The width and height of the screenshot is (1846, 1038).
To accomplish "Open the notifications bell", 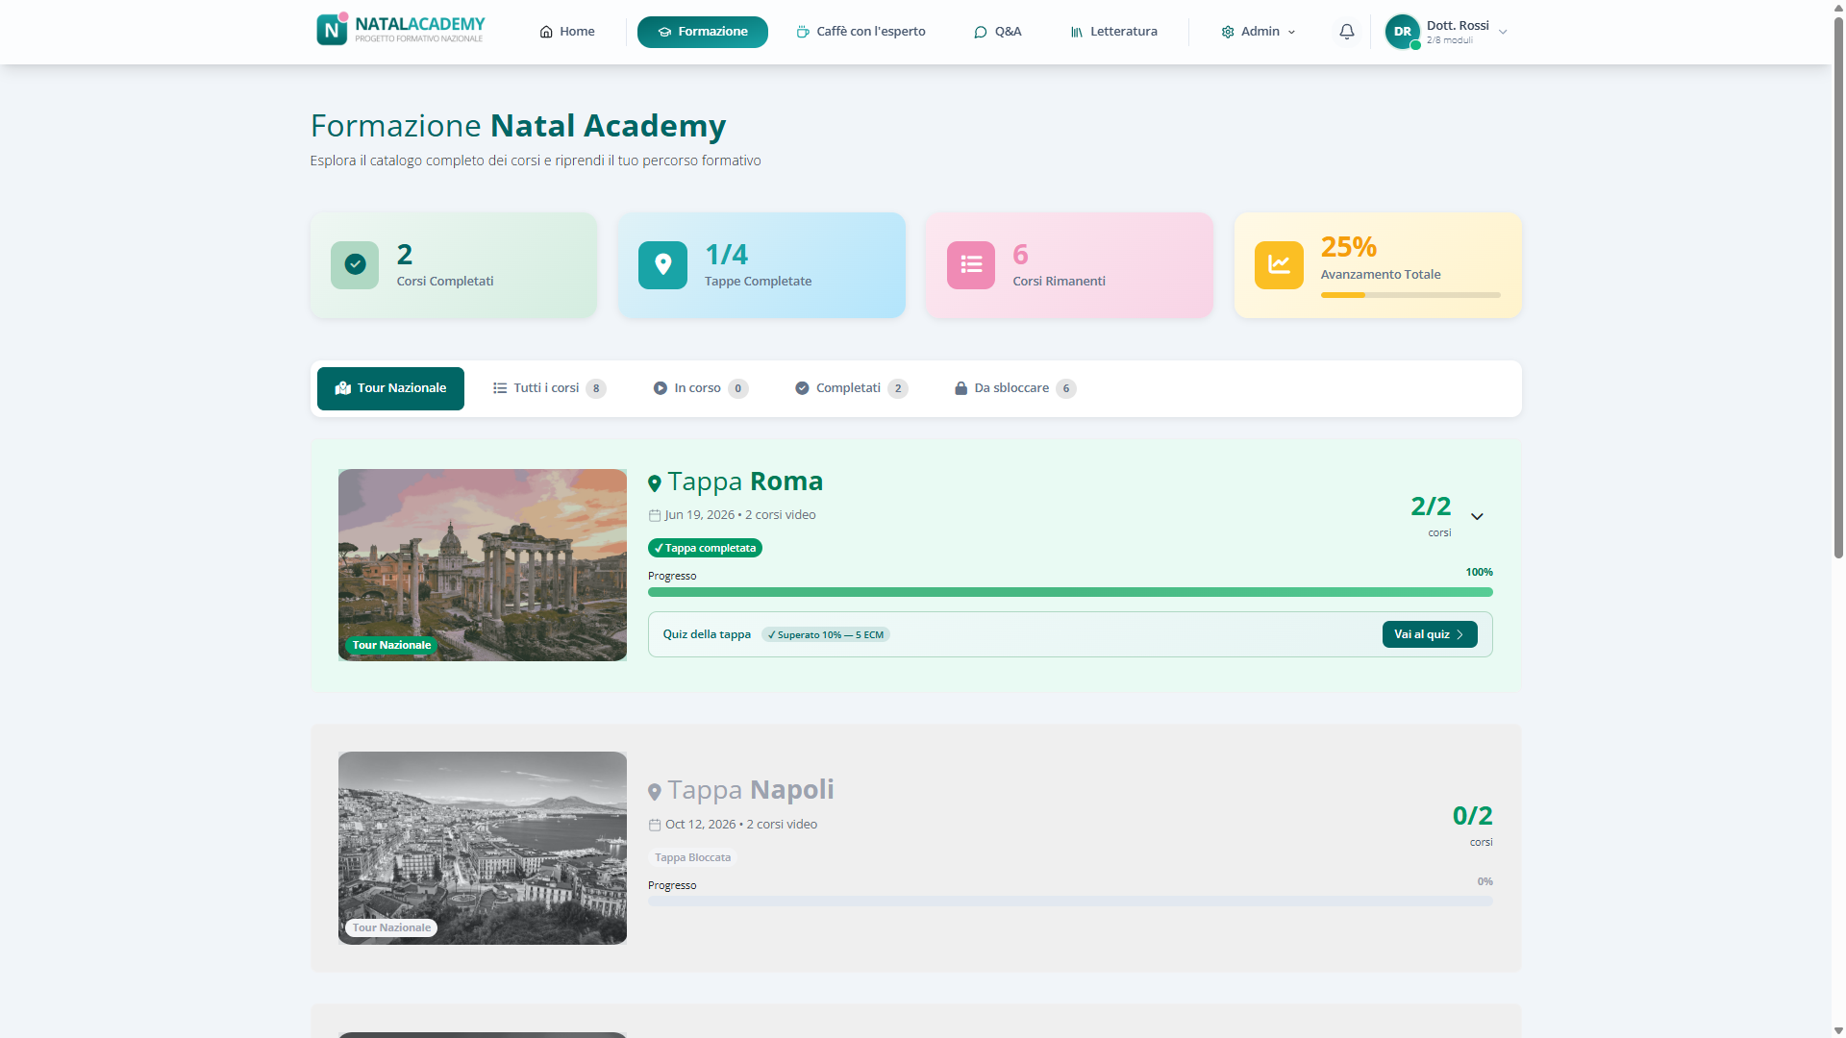I will [1347, 32].
